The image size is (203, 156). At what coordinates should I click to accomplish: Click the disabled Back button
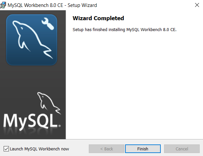coord(107,149)
